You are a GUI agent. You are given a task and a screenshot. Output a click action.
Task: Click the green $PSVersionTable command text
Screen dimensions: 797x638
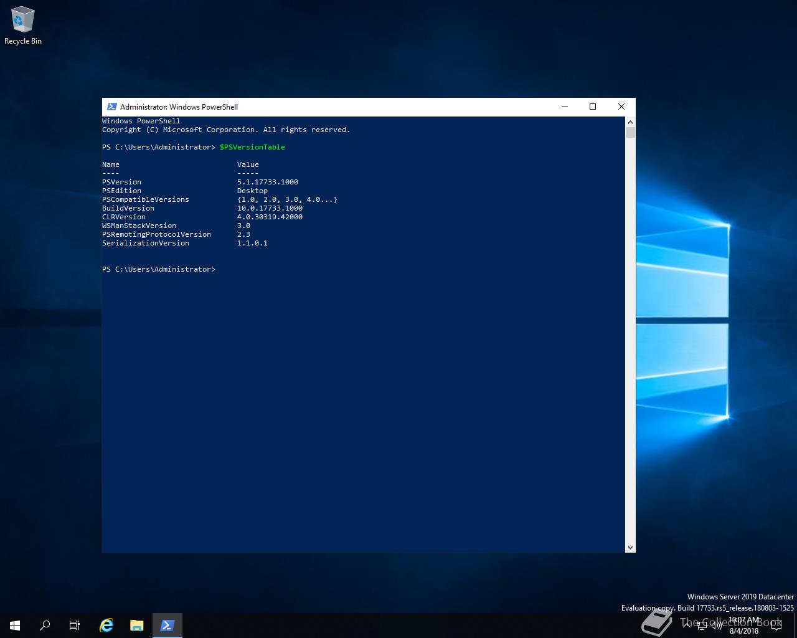tap(252, 147)
